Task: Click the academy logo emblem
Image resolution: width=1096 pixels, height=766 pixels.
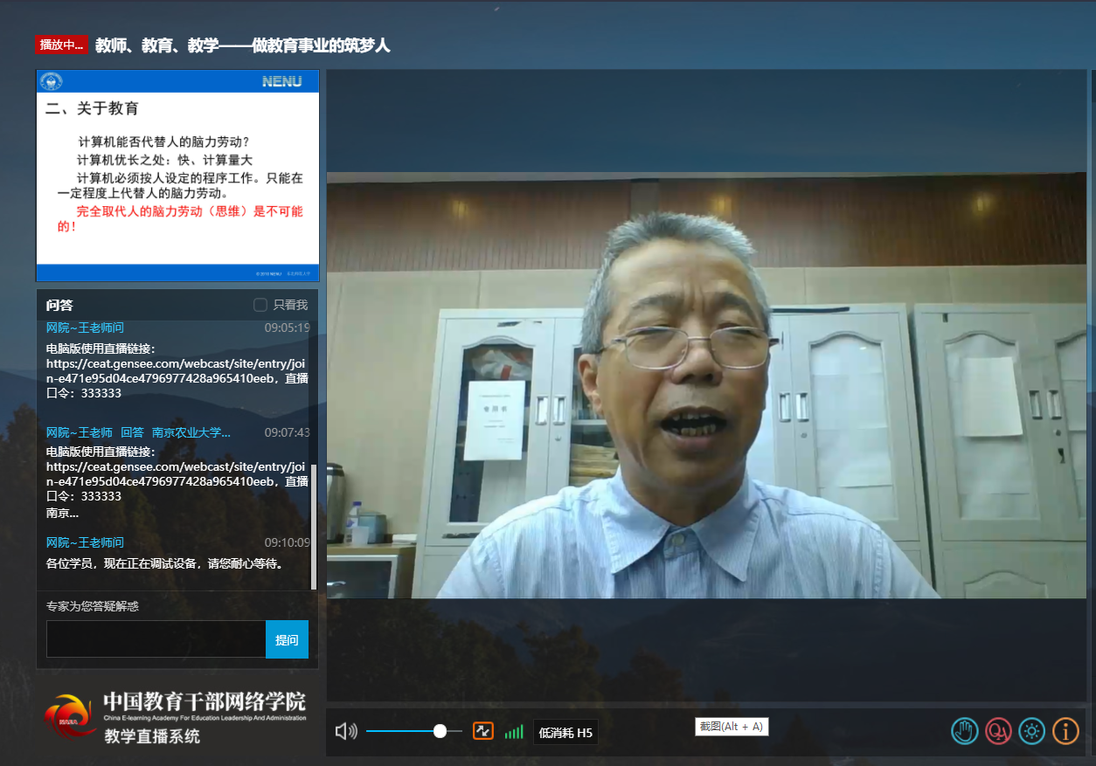Action: pyautogui.click(x=72, y=717)
